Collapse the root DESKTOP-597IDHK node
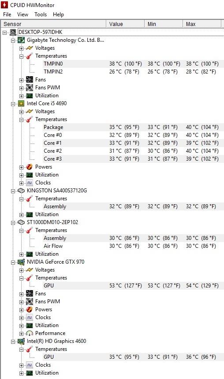This screenshot has width=224, height=379. (5, 33)
